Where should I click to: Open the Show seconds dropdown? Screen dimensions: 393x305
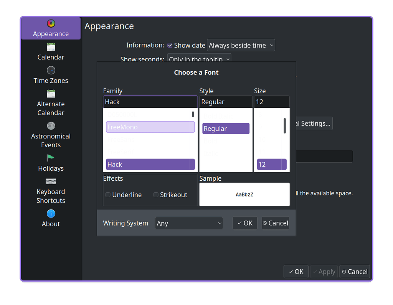[199, 59]
